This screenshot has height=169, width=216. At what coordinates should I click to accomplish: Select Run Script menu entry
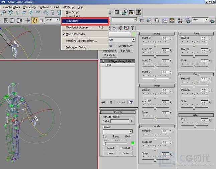tap(85, 21)
